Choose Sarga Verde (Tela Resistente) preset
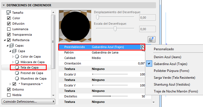The image size is (203, 107). (174, 78)
